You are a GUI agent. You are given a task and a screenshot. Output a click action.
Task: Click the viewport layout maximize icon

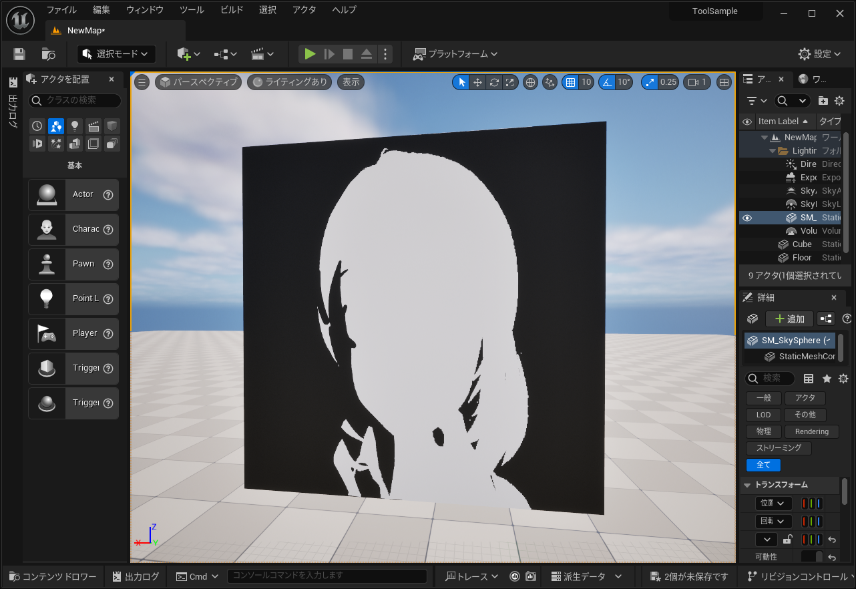point(724,82)
